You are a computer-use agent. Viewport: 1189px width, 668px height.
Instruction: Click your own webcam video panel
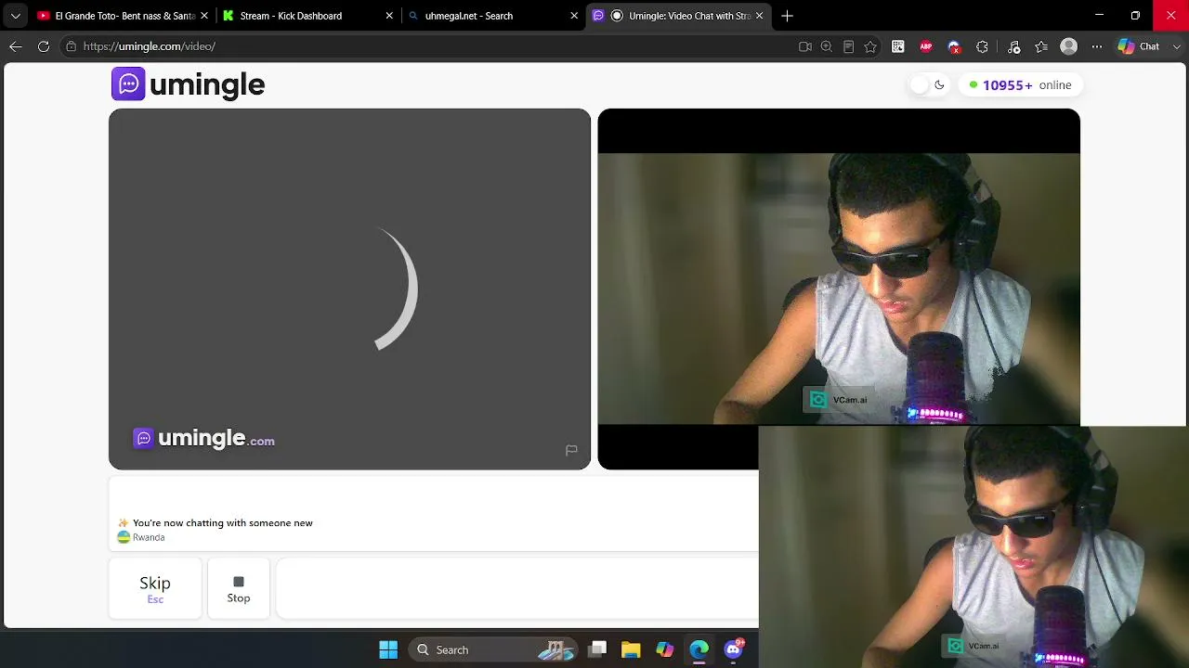[839, 289]
